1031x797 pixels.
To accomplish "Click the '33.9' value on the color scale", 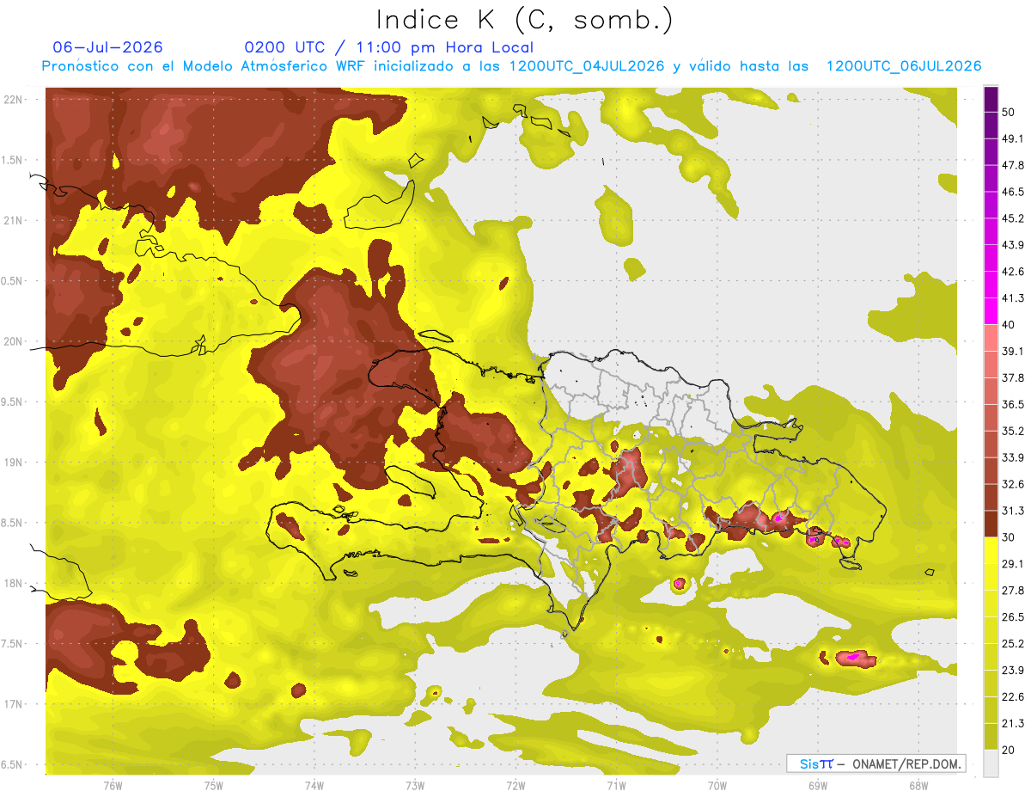I will (1013, 457).
